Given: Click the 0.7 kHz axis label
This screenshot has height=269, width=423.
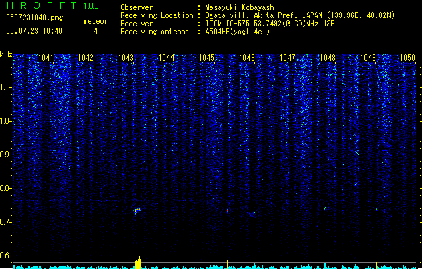Looking at the screenshot, I should pyautogui.click(x=5, y=222).
